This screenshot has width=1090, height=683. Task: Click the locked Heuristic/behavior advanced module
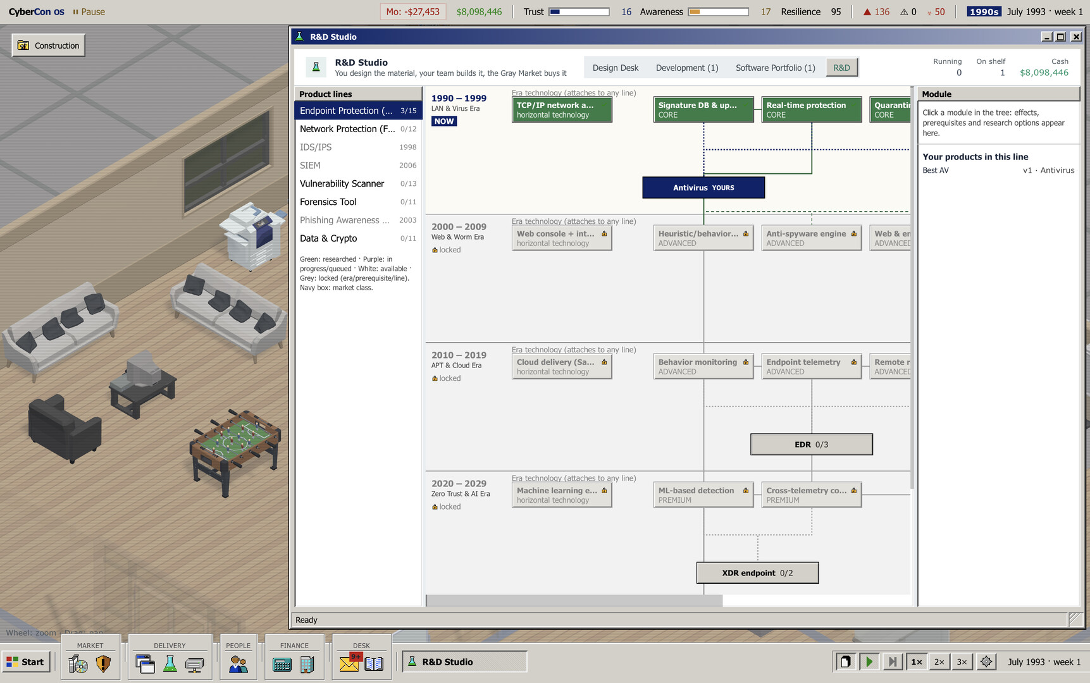pos(703,238)
